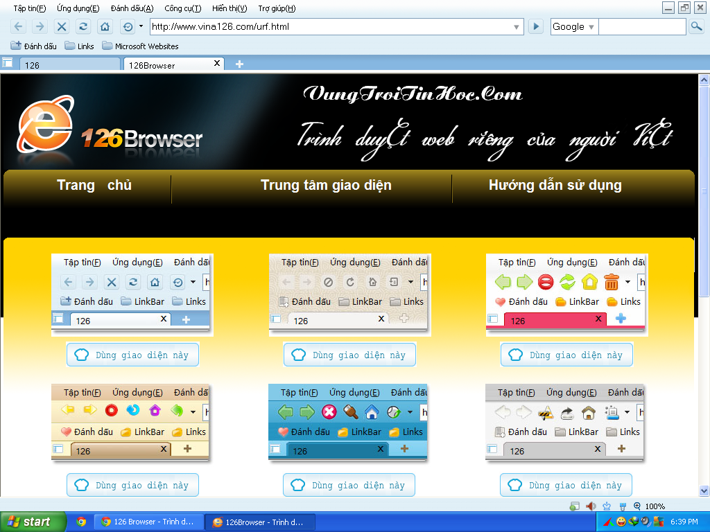
Task: Open the Internet Download Manager tray icon
Action: pos(634,522)
